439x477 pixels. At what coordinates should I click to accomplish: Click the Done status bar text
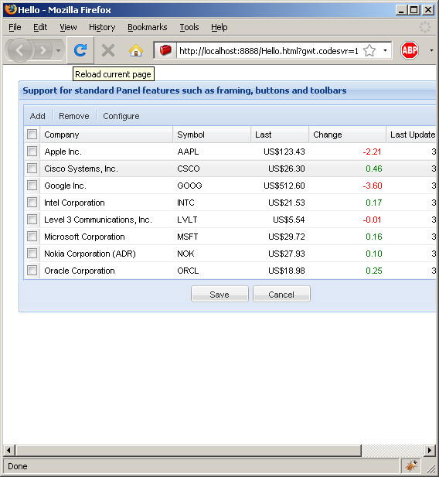click(18, 466)
